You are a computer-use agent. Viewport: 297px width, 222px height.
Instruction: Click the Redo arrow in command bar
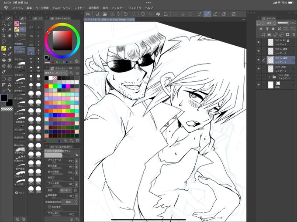tap(134, 14)
